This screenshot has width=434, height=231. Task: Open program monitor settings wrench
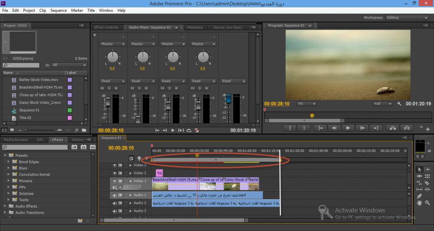[x=400, y=104]
